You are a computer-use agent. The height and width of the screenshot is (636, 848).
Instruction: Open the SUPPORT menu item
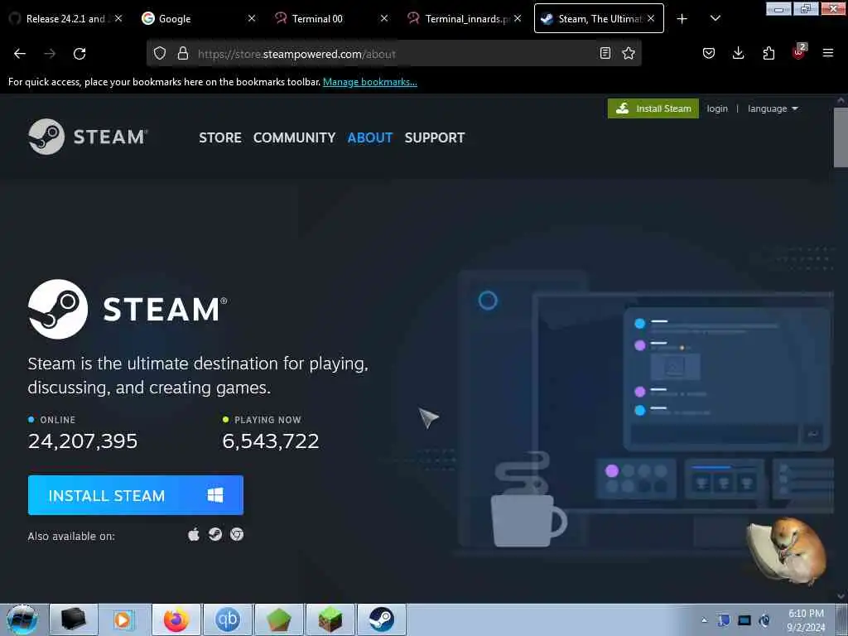pos(435,137)
